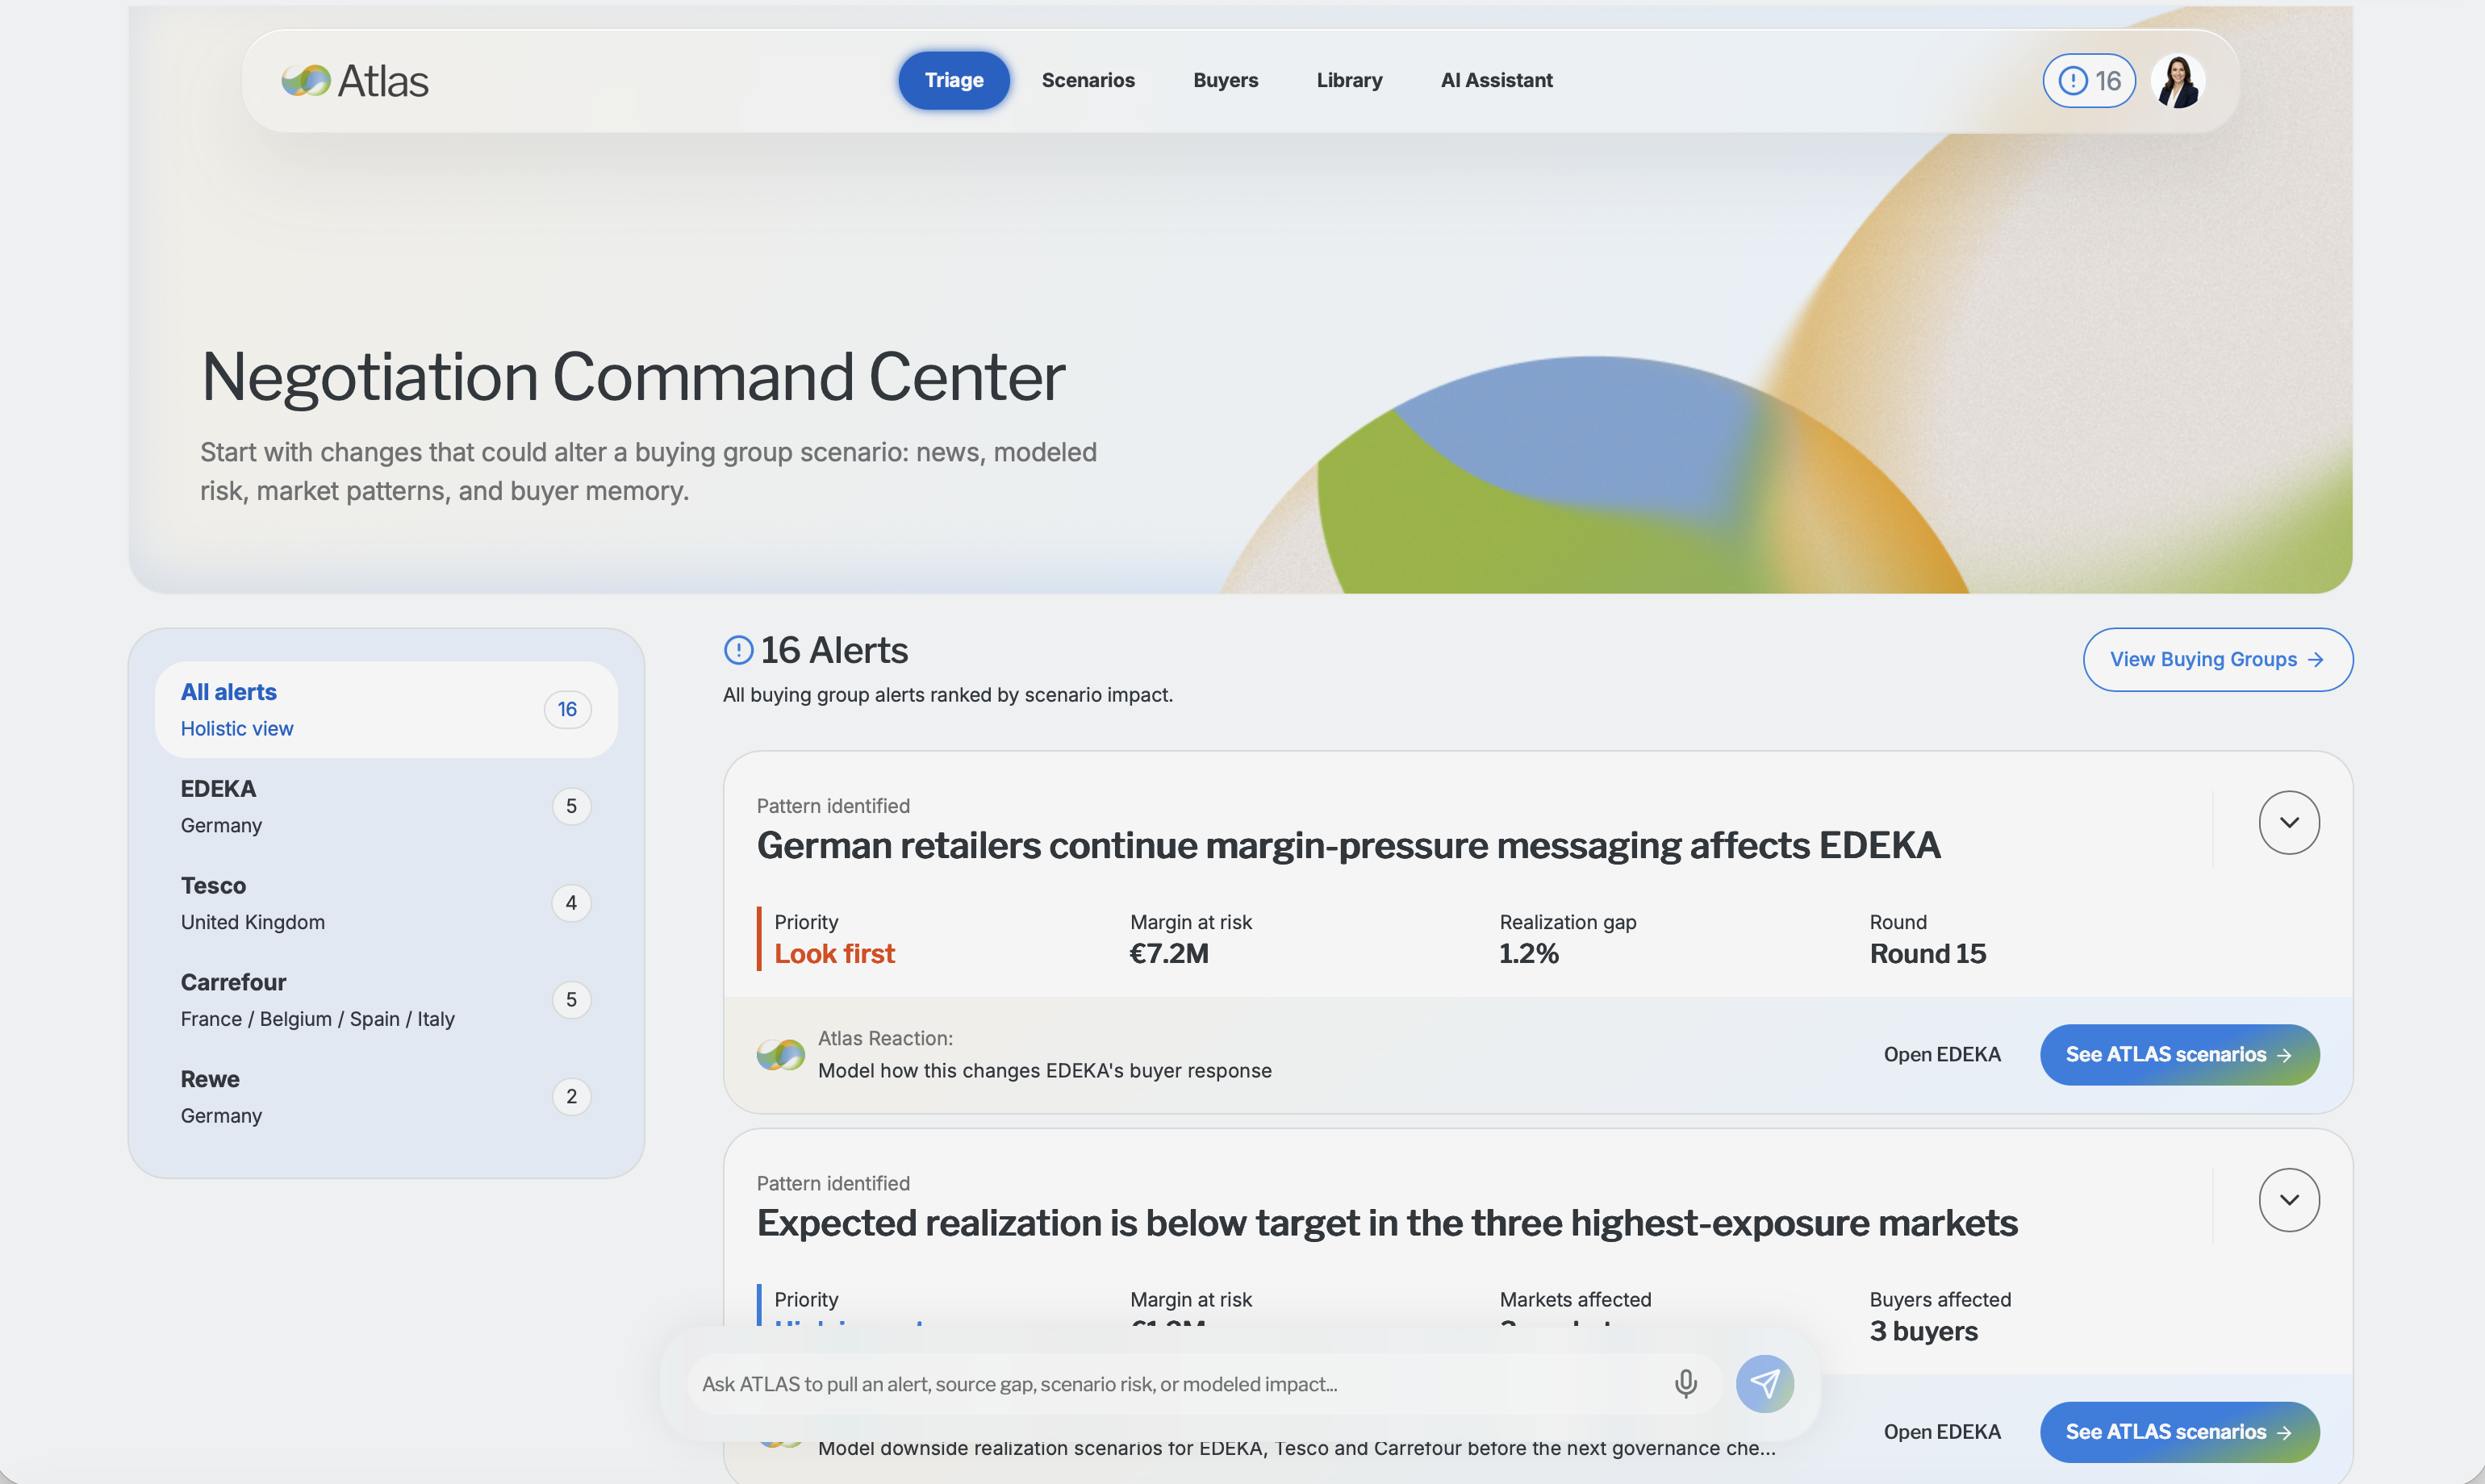Click Open EDEKA on the Expected realization alert
The height and width of the screenshot is (1484, 2485).
pos(1942,1431)
